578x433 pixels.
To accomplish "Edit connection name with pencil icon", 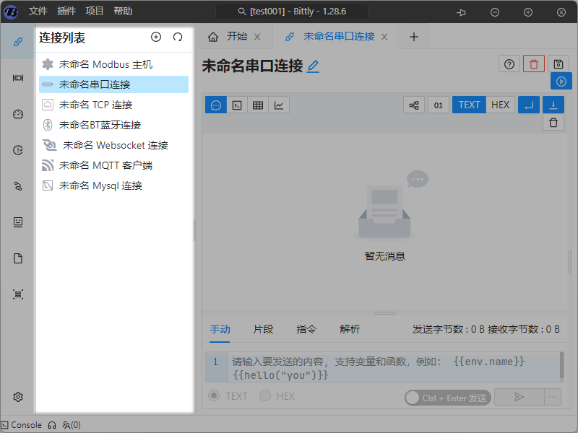I will pos(313,66).
